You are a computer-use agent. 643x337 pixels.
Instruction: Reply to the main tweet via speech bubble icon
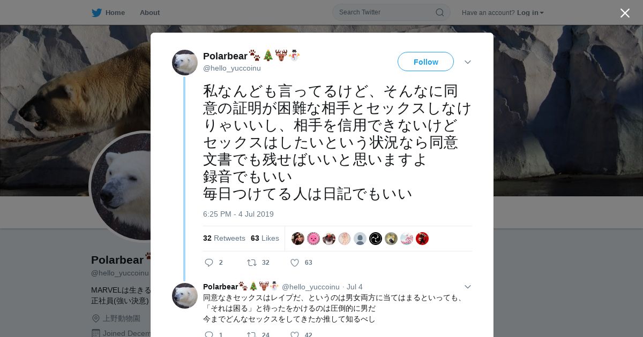click(209, 263)
